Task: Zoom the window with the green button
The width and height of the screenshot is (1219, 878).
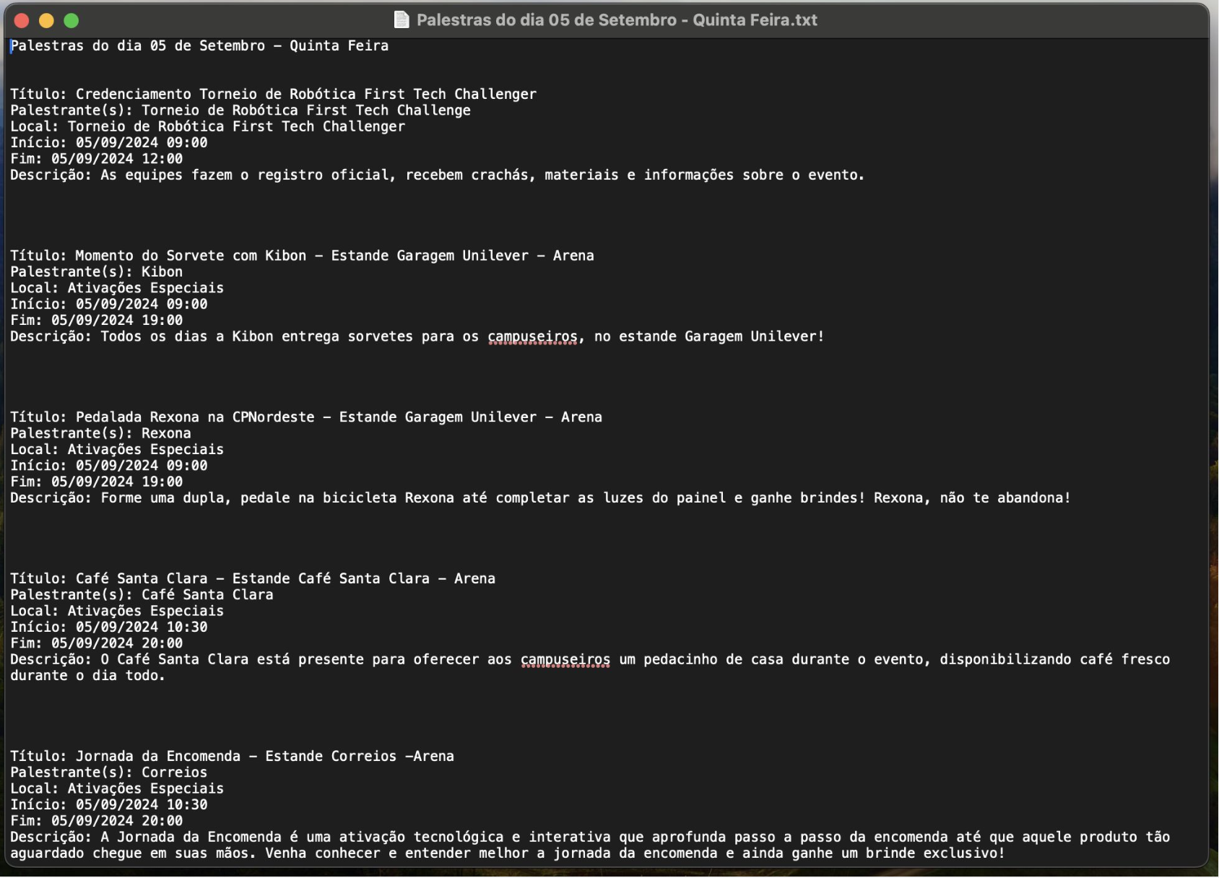Action: [71, 20]
